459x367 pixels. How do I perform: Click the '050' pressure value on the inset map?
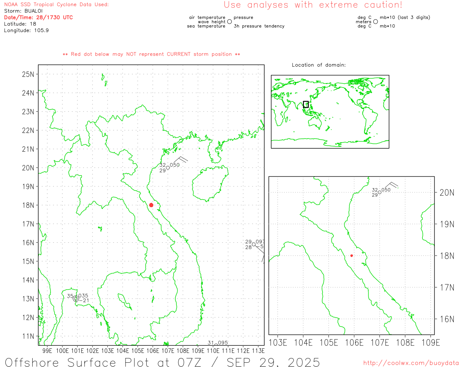pos(386,190)
